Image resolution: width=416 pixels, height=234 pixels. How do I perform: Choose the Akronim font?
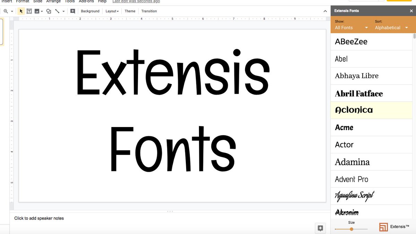point(371,212)
